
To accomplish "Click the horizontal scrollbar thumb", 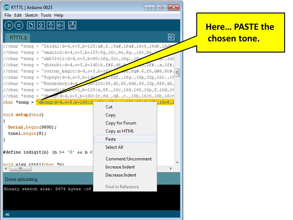I will click(20, 169).
